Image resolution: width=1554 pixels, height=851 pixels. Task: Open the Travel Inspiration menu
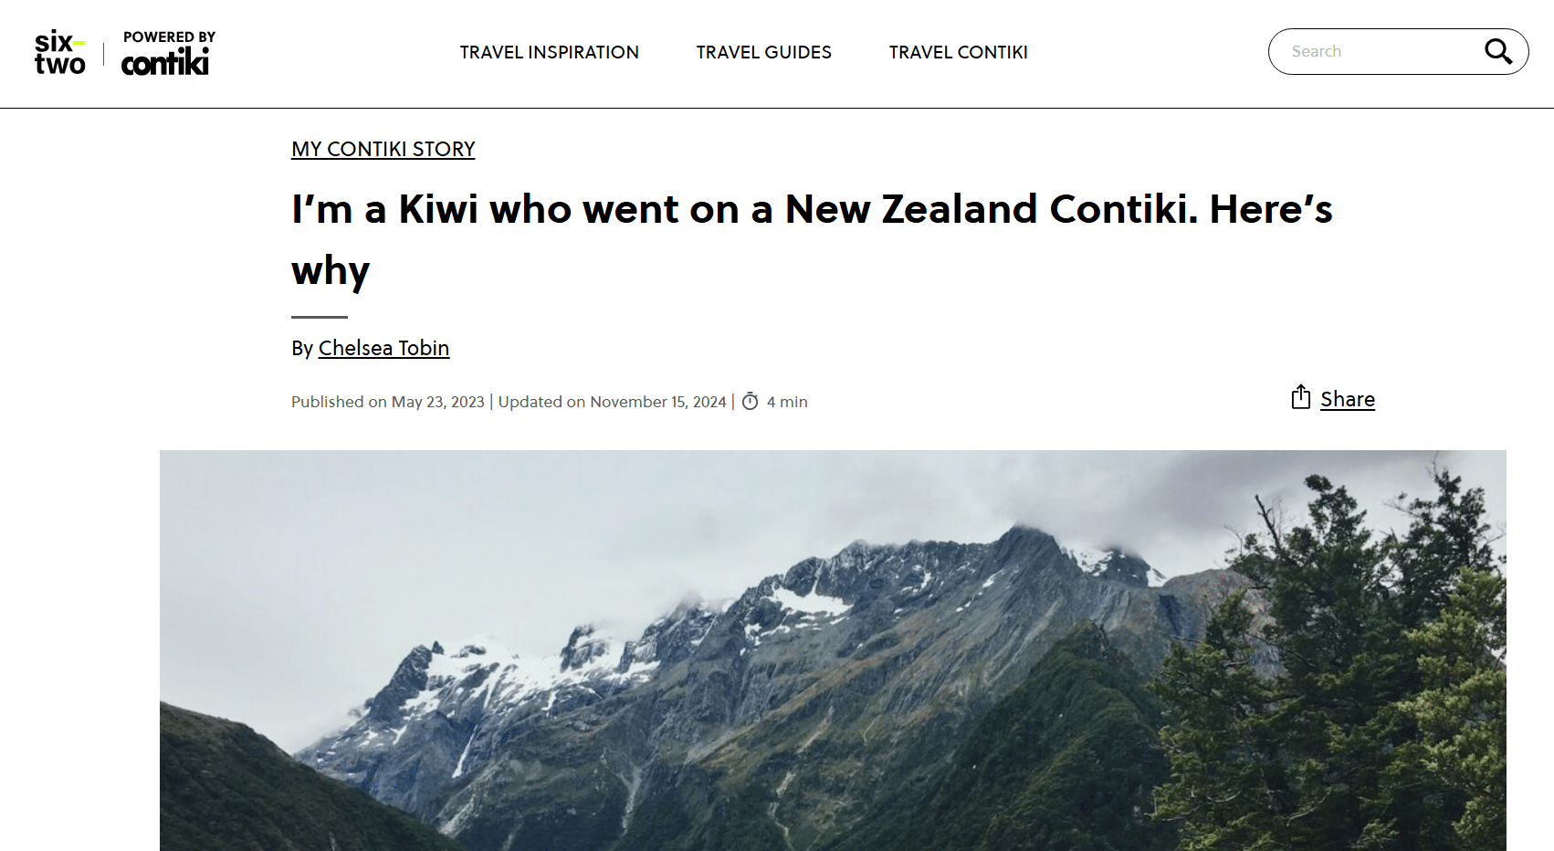coord(549,52)
